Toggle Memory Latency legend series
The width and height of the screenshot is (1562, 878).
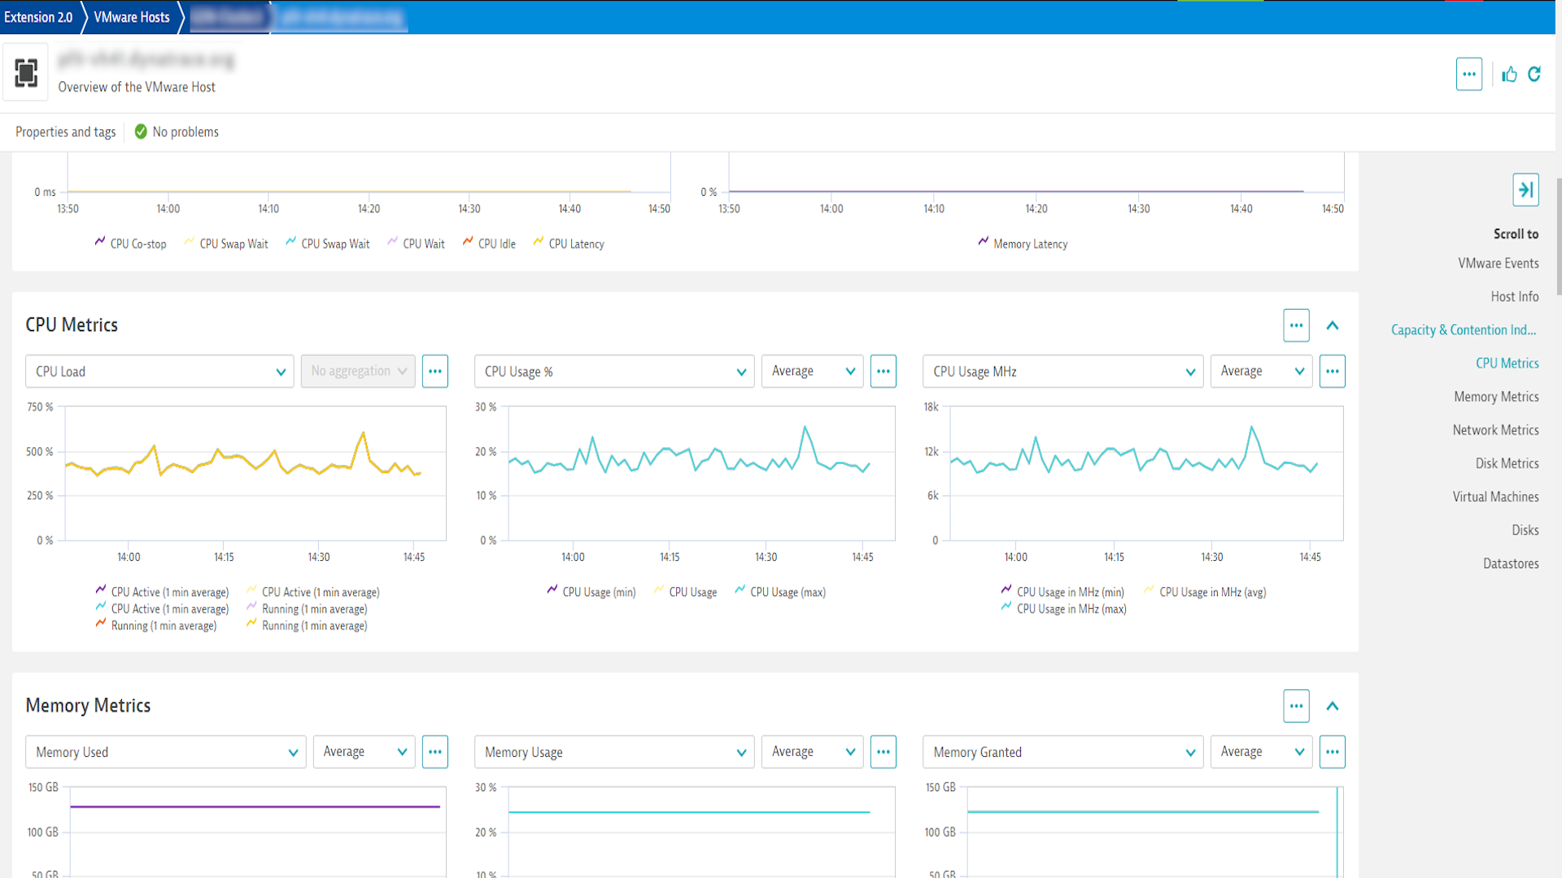pyautogui.click(x=1023, y=243)
